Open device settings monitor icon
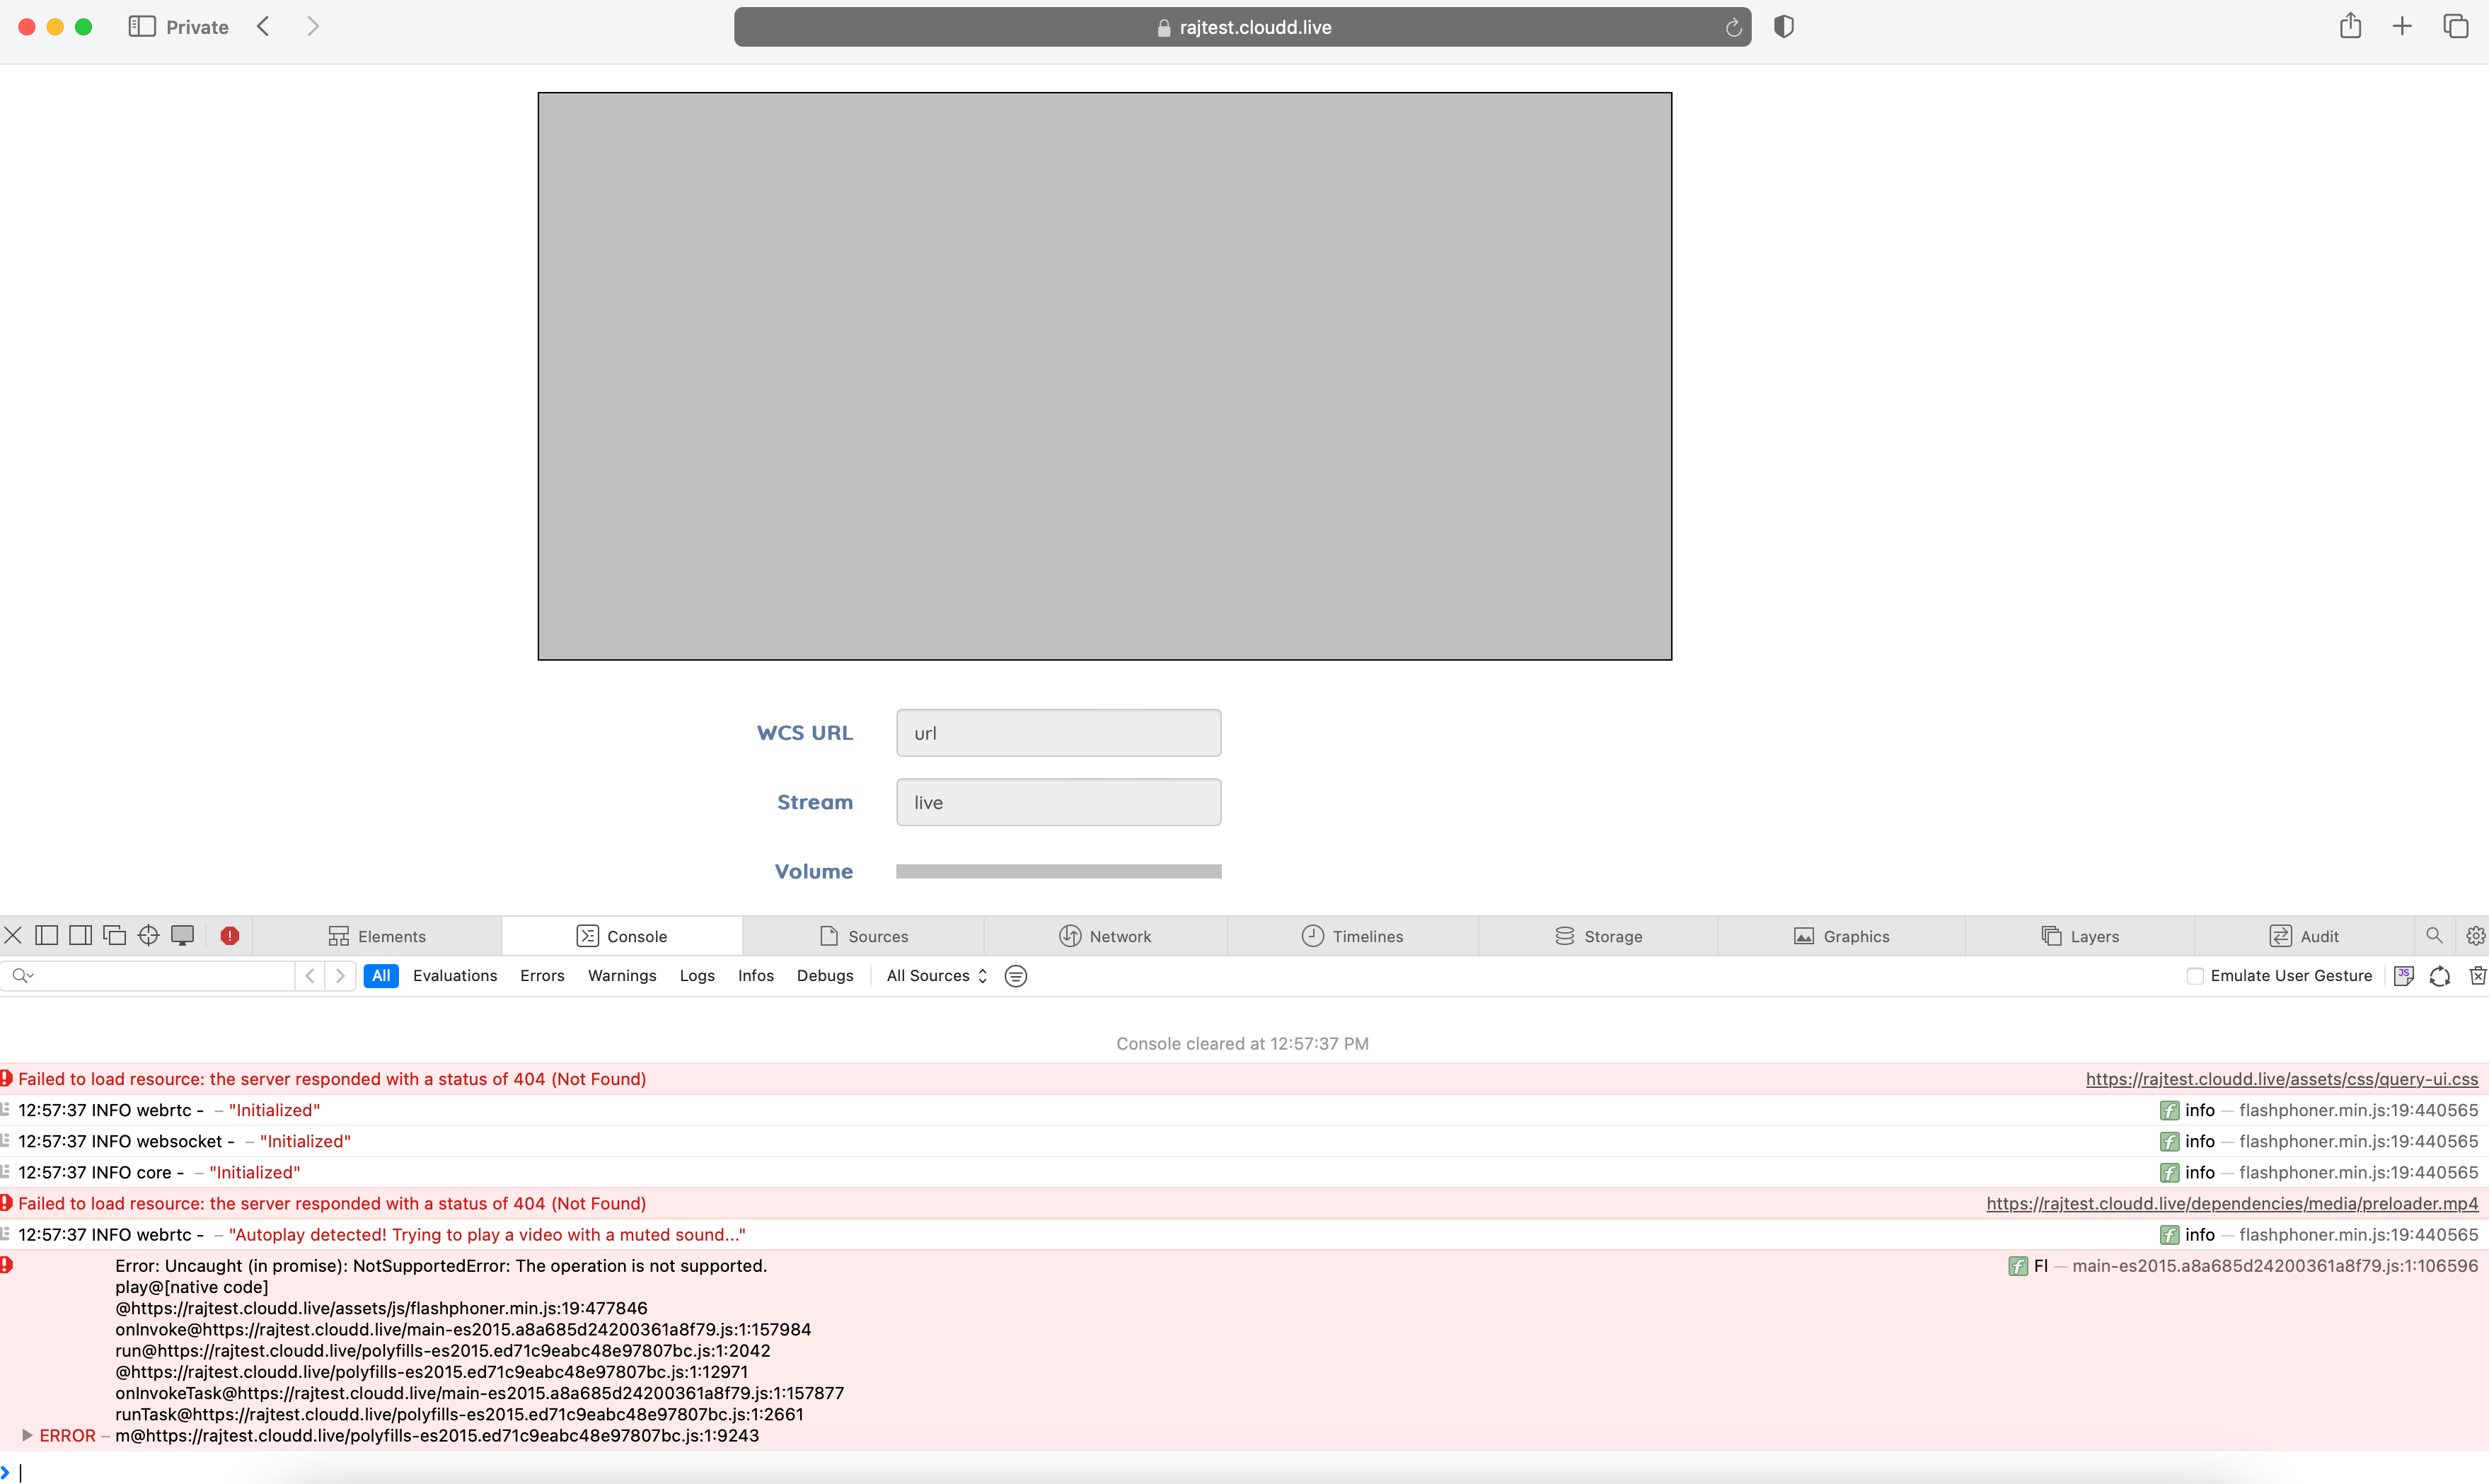2489x1484 pixels. [x=182, y=935]
